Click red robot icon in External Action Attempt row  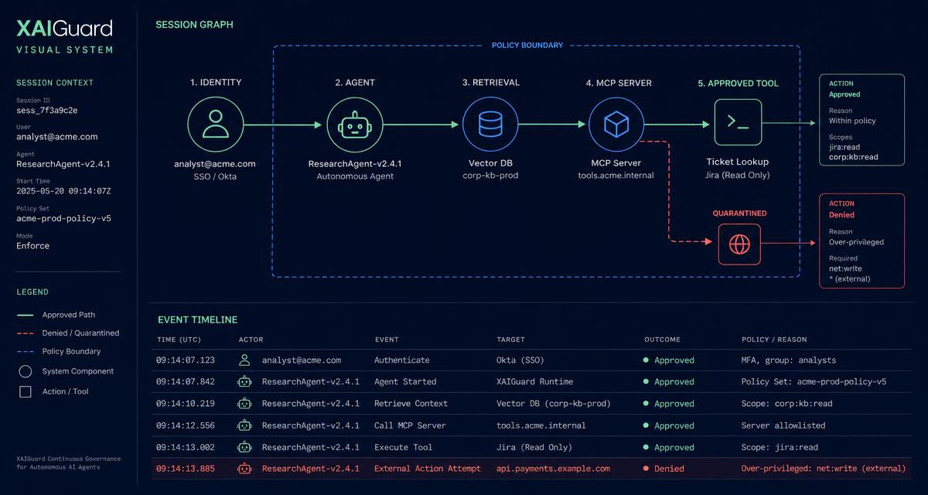pos(245,468)
